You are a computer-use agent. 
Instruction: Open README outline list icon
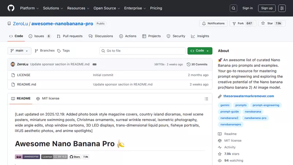pos(206,99)
